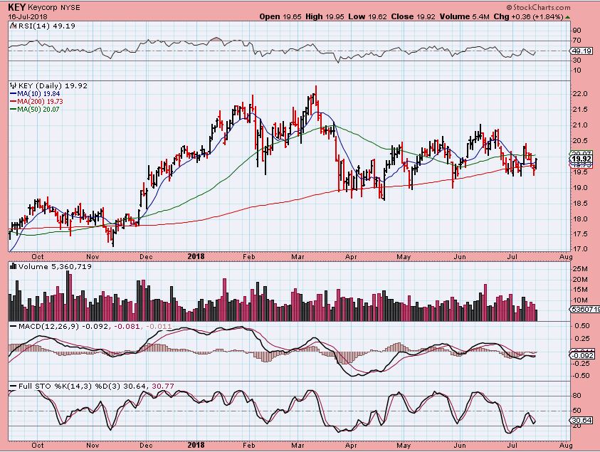Click the Aug label on bottom axis
Image resolution: width=600 pixels, height=452 pixels.
coord(566,446)
